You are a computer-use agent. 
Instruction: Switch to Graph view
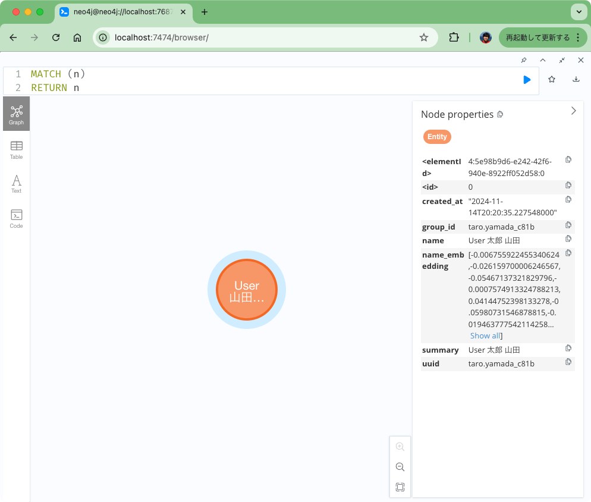pos(16,114)
